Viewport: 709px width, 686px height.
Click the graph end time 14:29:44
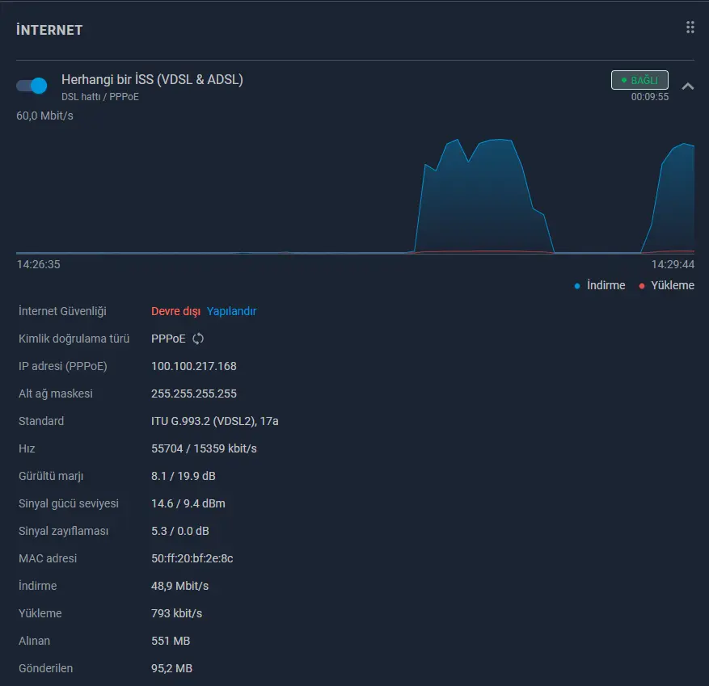[673, 264]
